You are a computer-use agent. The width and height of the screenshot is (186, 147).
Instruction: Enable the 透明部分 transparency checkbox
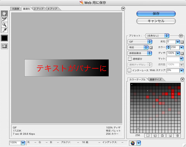(x=130, y=59)
